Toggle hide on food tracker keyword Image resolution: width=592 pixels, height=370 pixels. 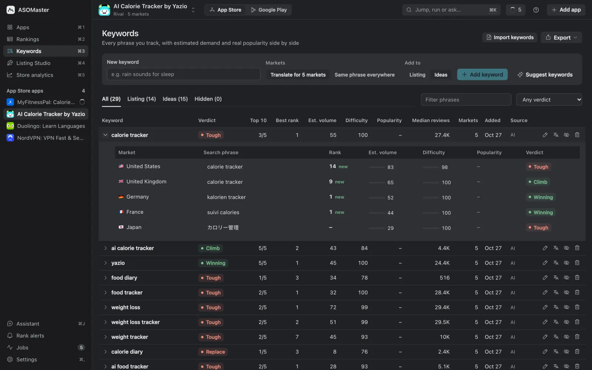(x=566, y=293)
